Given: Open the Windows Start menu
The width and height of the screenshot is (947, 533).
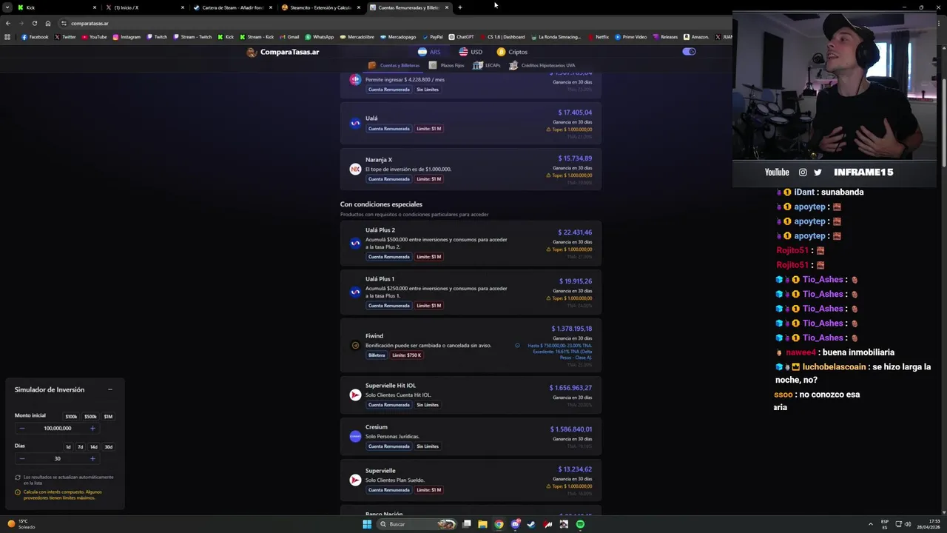Looking at the screenshot, I should [x=367, y=524].
